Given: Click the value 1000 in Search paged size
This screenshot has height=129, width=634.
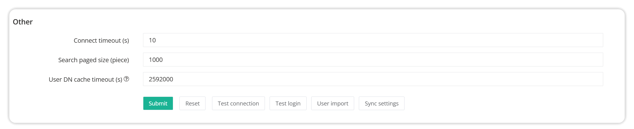Looking at the screenshot, I should pos(156,60).
